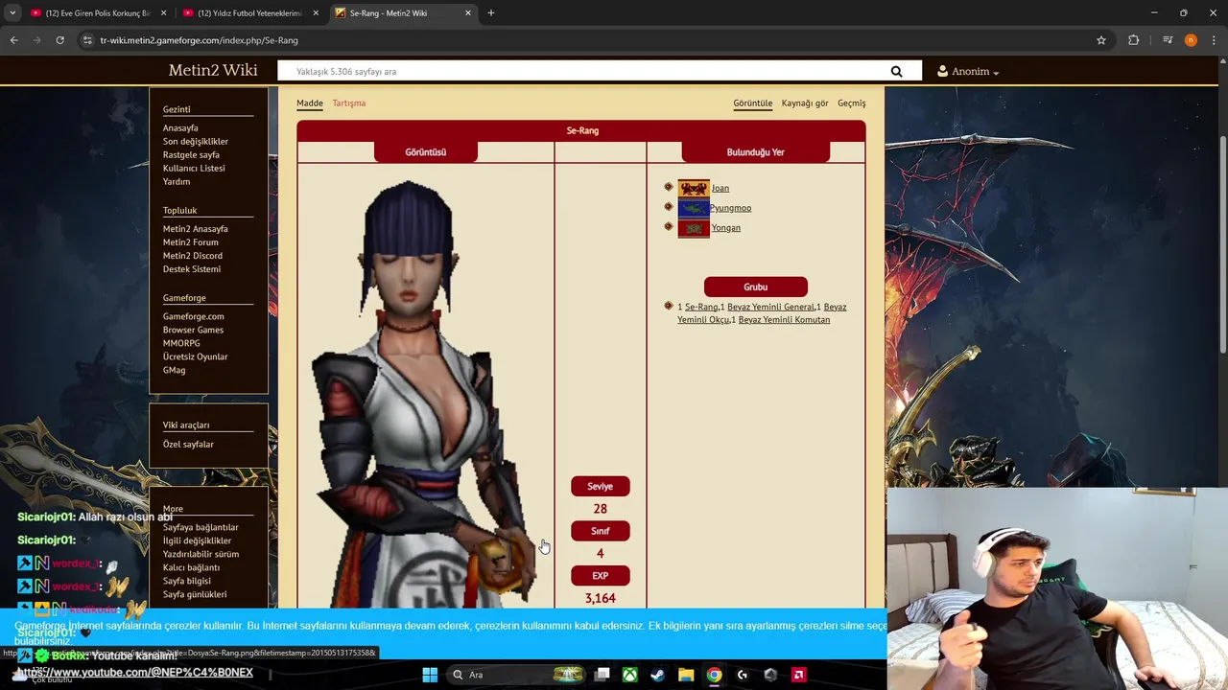Click the Grubu header button
This screenshot has height=690, width=1228.
click(x=756, y=287)
